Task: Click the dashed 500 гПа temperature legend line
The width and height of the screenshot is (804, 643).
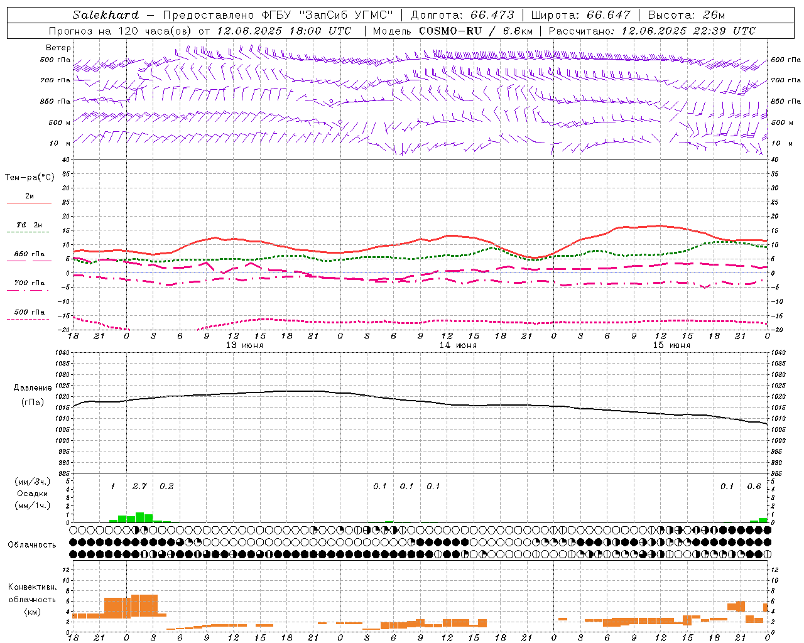Action: (x=28, y=320)
